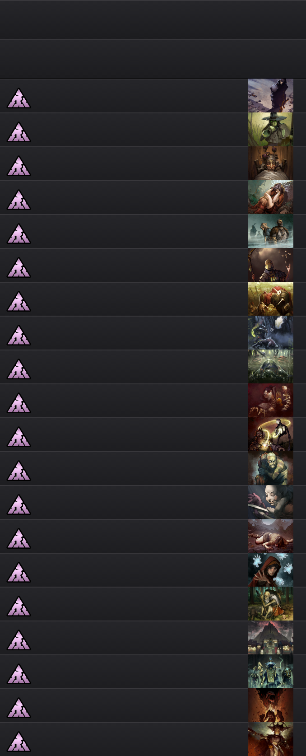Open the dark cloaked figure on purple ground thumbnail
306x756 pixels.
[x=271, y=96]
